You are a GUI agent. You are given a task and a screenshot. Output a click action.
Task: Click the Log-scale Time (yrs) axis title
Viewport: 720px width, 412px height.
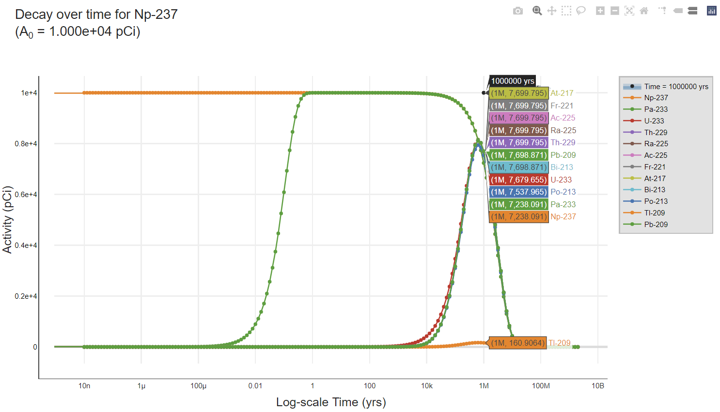coord(331,402)
